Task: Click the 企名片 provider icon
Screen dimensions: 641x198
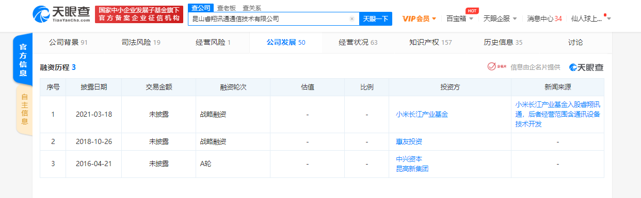Action: [497, 67]
